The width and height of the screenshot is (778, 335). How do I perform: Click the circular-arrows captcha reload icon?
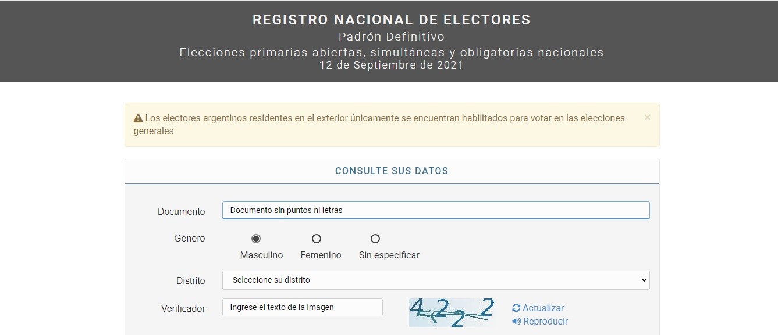coord(516,308)
